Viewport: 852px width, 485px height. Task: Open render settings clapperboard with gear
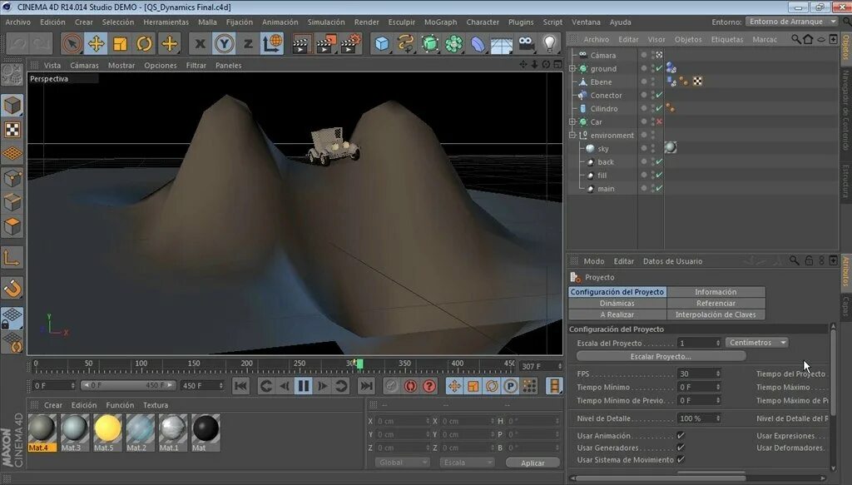tap(350, 43)
